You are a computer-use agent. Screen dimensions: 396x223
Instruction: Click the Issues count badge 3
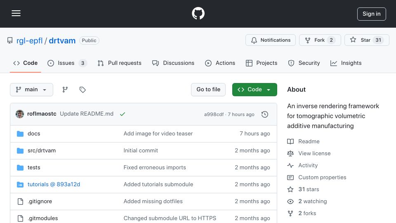click(x=82, y=63)
